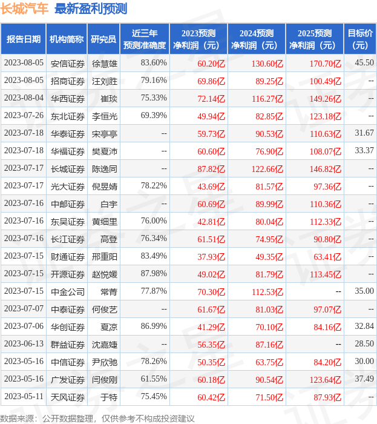
Task: Click the 35.00 target price
Action: (x=364, y=291)
